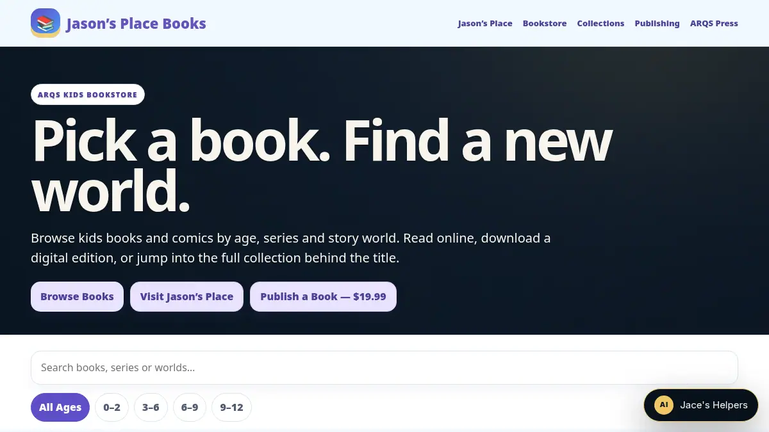Open the Jason's Place Books home title
The image size is (769, 432).
136,24
